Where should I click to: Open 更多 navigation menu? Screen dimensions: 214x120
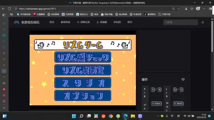point(130,22)
